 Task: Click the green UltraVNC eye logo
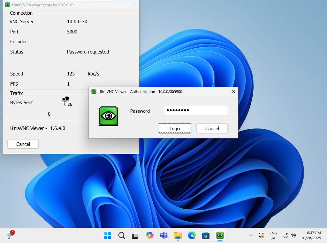click(x=109, y=116)
